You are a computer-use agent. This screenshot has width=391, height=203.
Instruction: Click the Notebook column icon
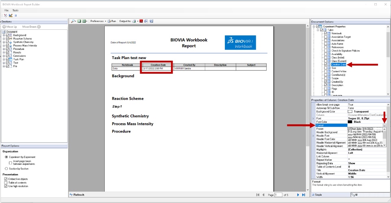point(329,33)
